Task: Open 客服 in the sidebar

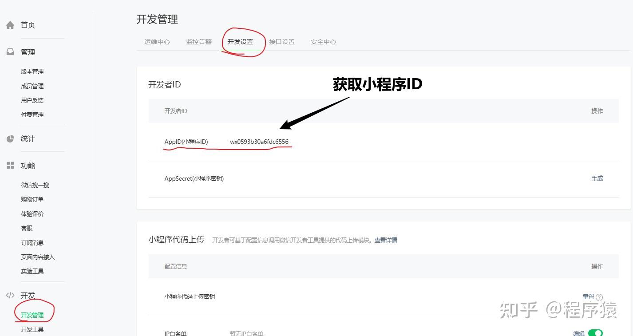Action: [x=27, y=228]
